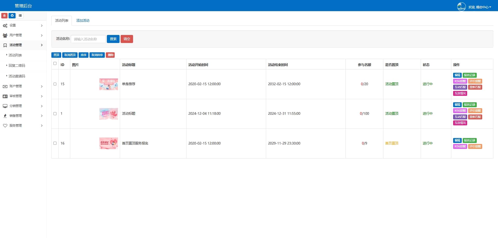Click the end time 2029-11-29 23:30:00
The height and width of the screenshot is (238, 498).
pyautogui.click(x=284, y=143)
